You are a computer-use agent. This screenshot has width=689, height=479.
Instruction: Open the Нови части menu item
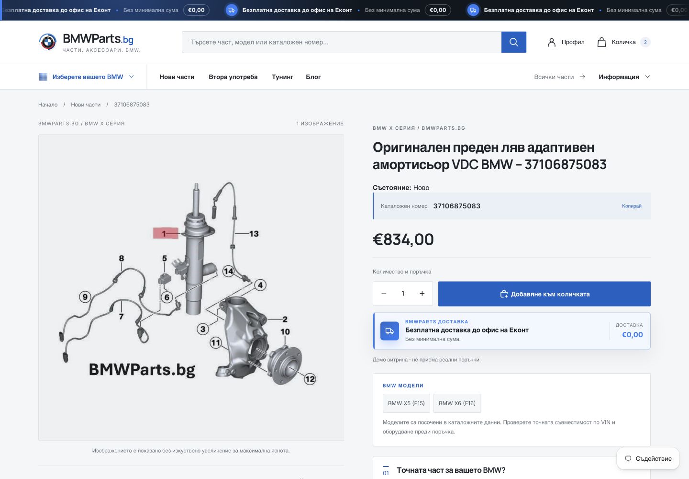177,77
